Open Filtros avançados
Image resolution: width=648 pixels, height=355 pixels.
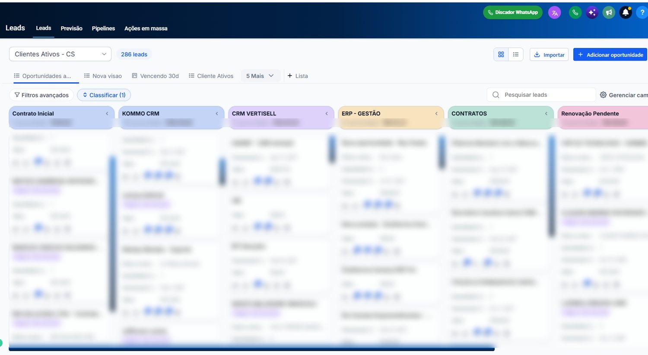[x=41, y=95]
